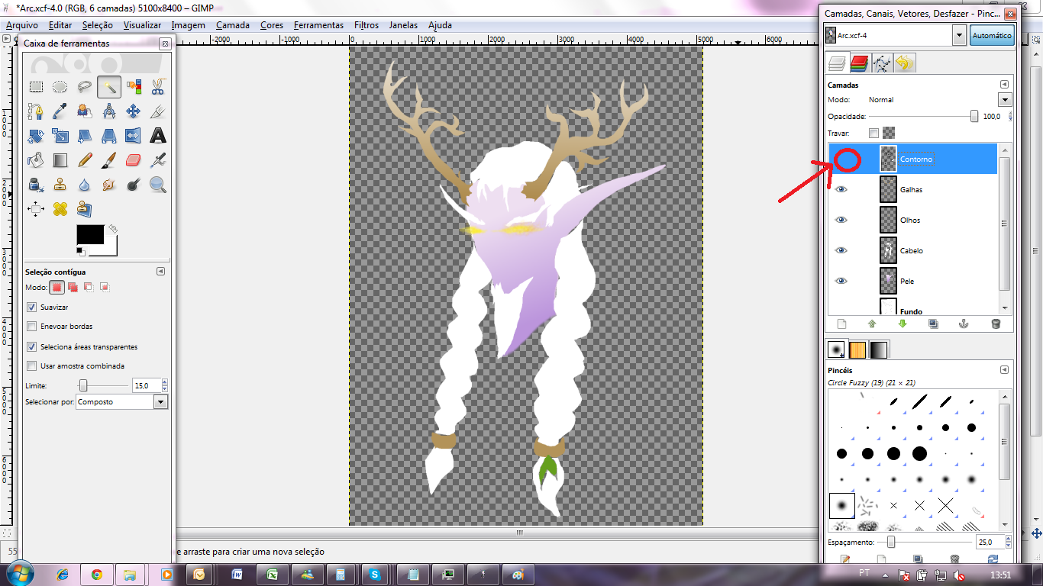The image size is (1043, 586).
Task: Anchor floating layer with anchor icon
Action: click(964, 324)
